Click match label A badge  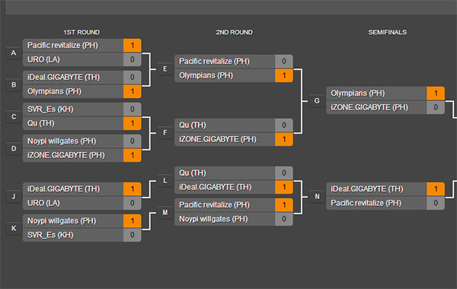pyautogui.click(x=14, y=53)
